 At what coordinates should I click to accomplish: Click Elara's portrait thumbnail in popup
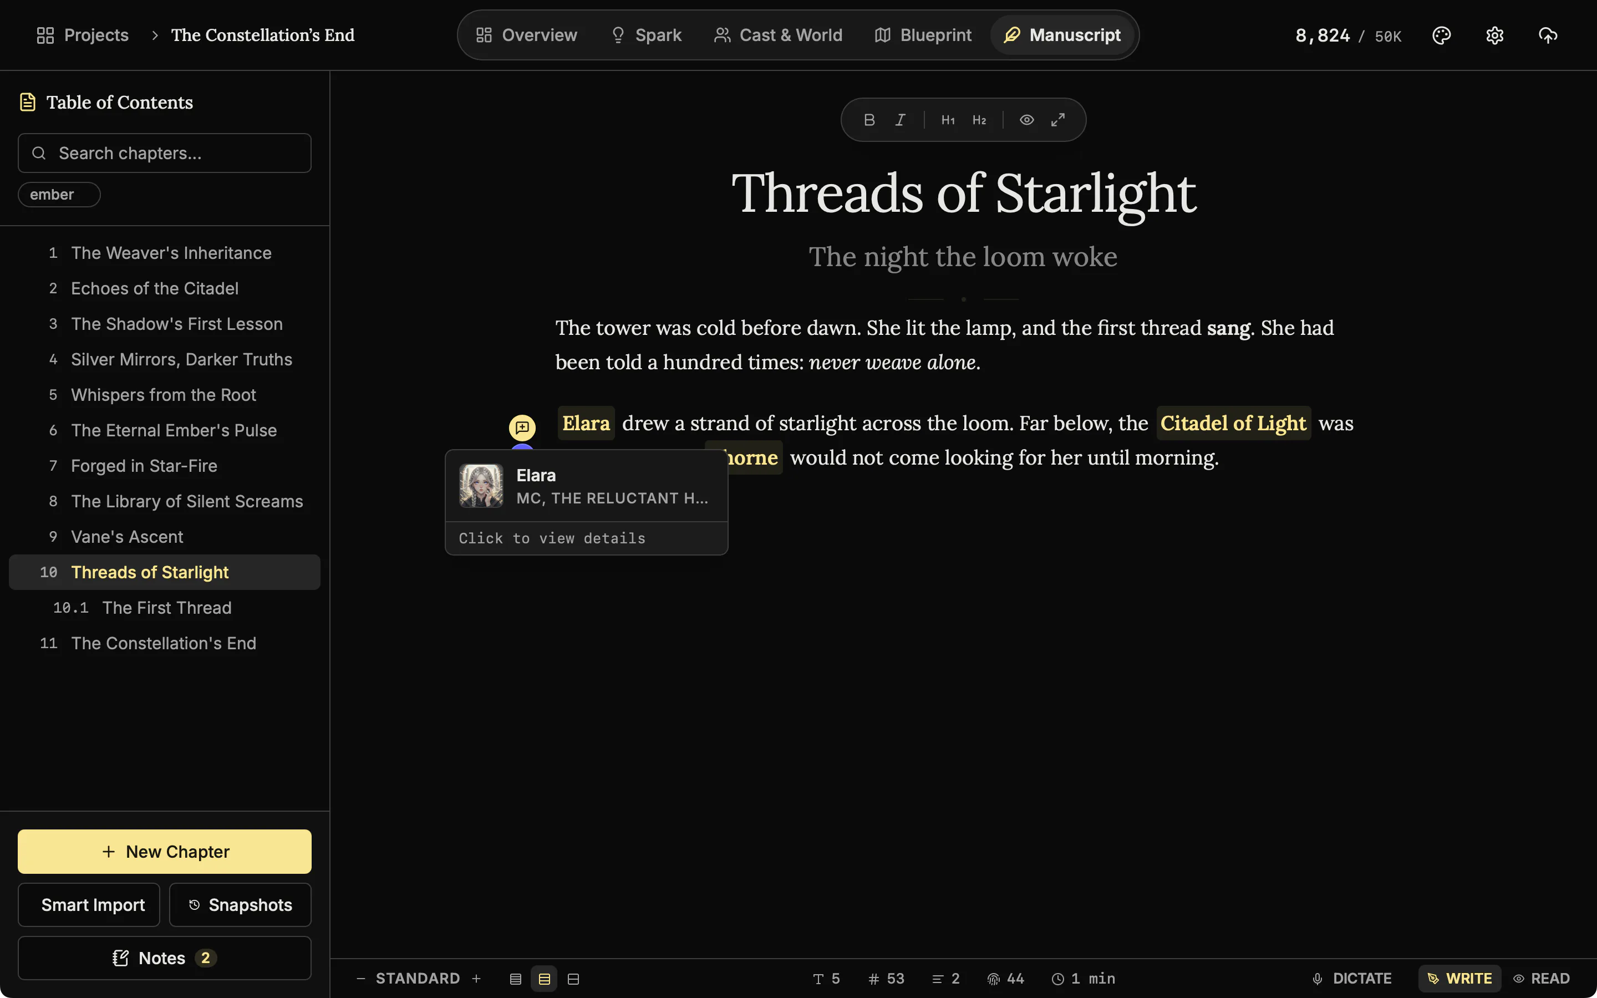pyautogui.click(x=481, y=486)
